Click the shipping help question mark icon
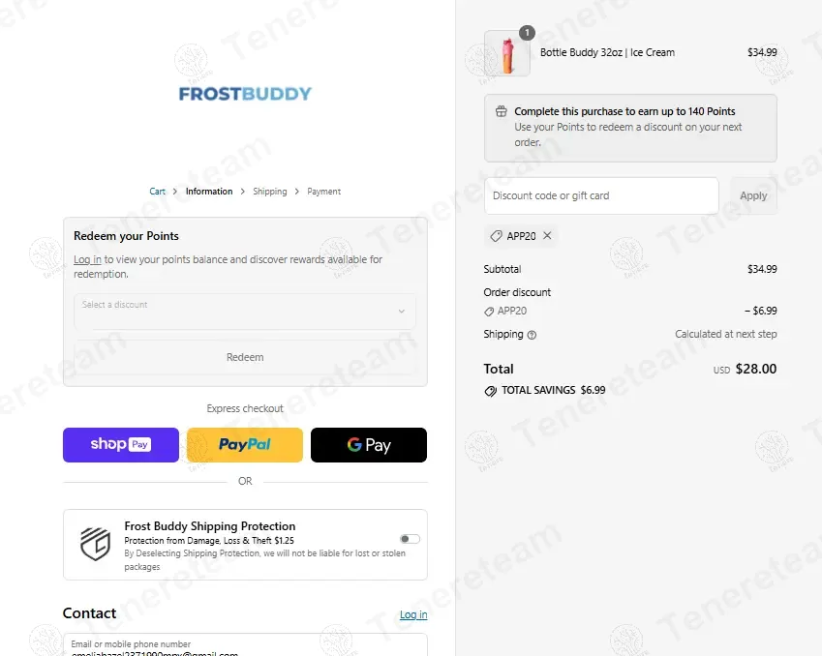This screenshot has height=656, width=822. (532, 335)
